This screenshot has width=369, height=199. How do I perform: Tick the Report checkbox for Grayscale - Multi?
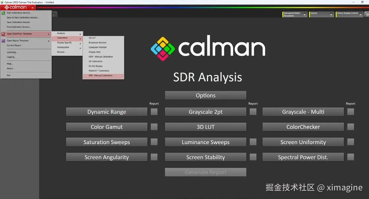pyautogui.click(x=351, y=112)
